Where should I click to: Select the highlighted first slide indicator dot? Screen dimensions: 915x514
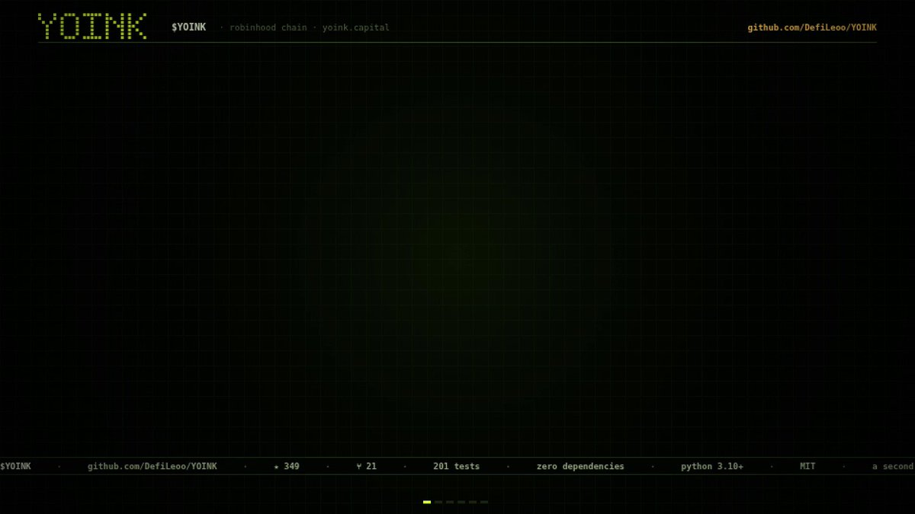427,502
